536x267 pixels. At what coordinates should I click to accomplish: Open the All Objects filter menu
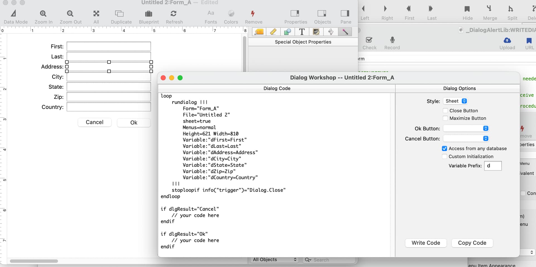click(274, 260)
